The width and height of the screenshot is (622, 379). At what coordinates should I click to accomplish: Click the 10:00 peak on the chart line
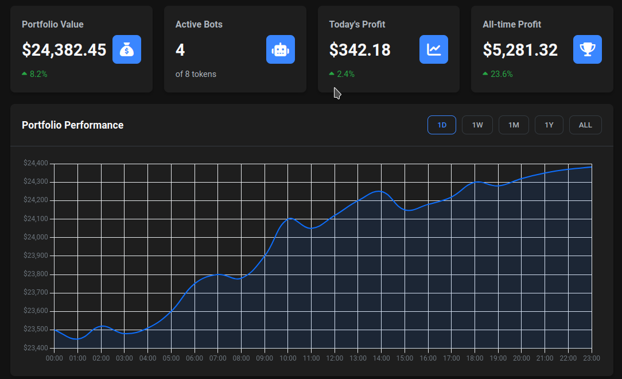pyautogui.click(x=290, y=218)
